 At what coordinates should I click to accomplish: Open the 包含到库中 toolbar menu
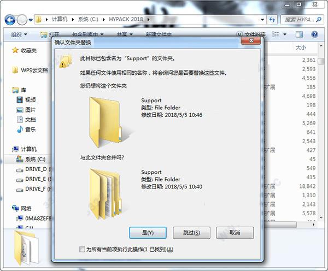pos(87,34)
